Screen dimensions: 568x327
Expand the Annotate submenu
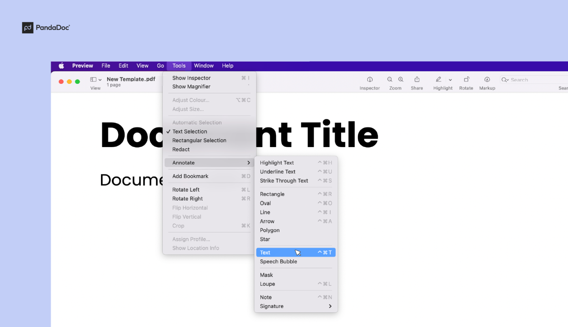click(x=183, y=162)
